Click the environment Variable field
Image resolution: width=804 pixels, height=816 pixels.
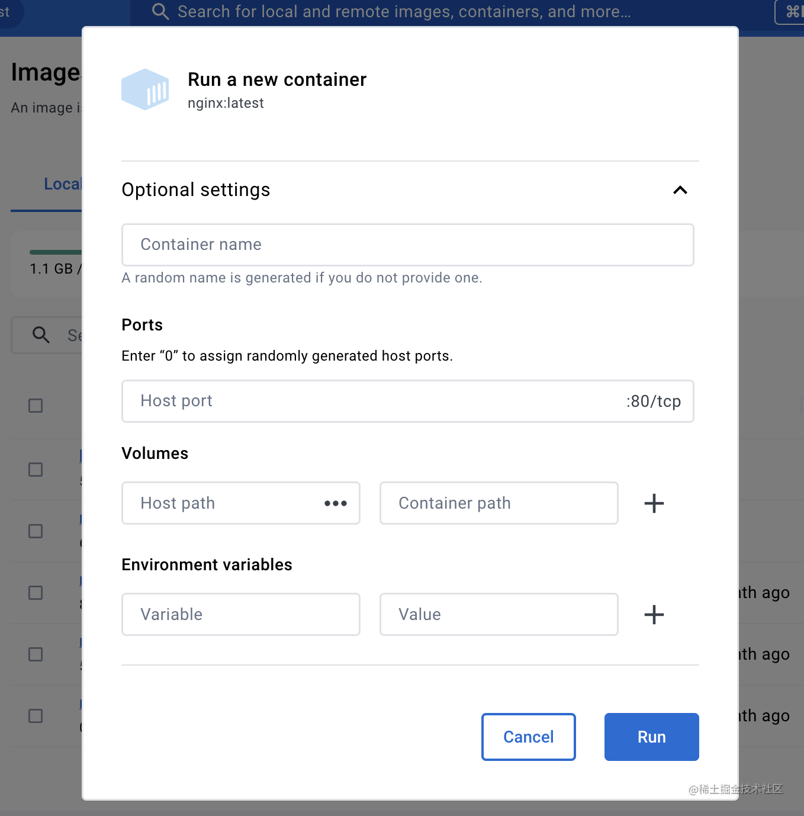point(240,615)
